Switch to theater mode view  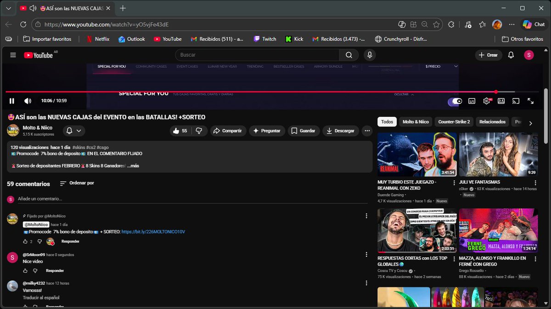pyautogui.click(x=501, y=101)
